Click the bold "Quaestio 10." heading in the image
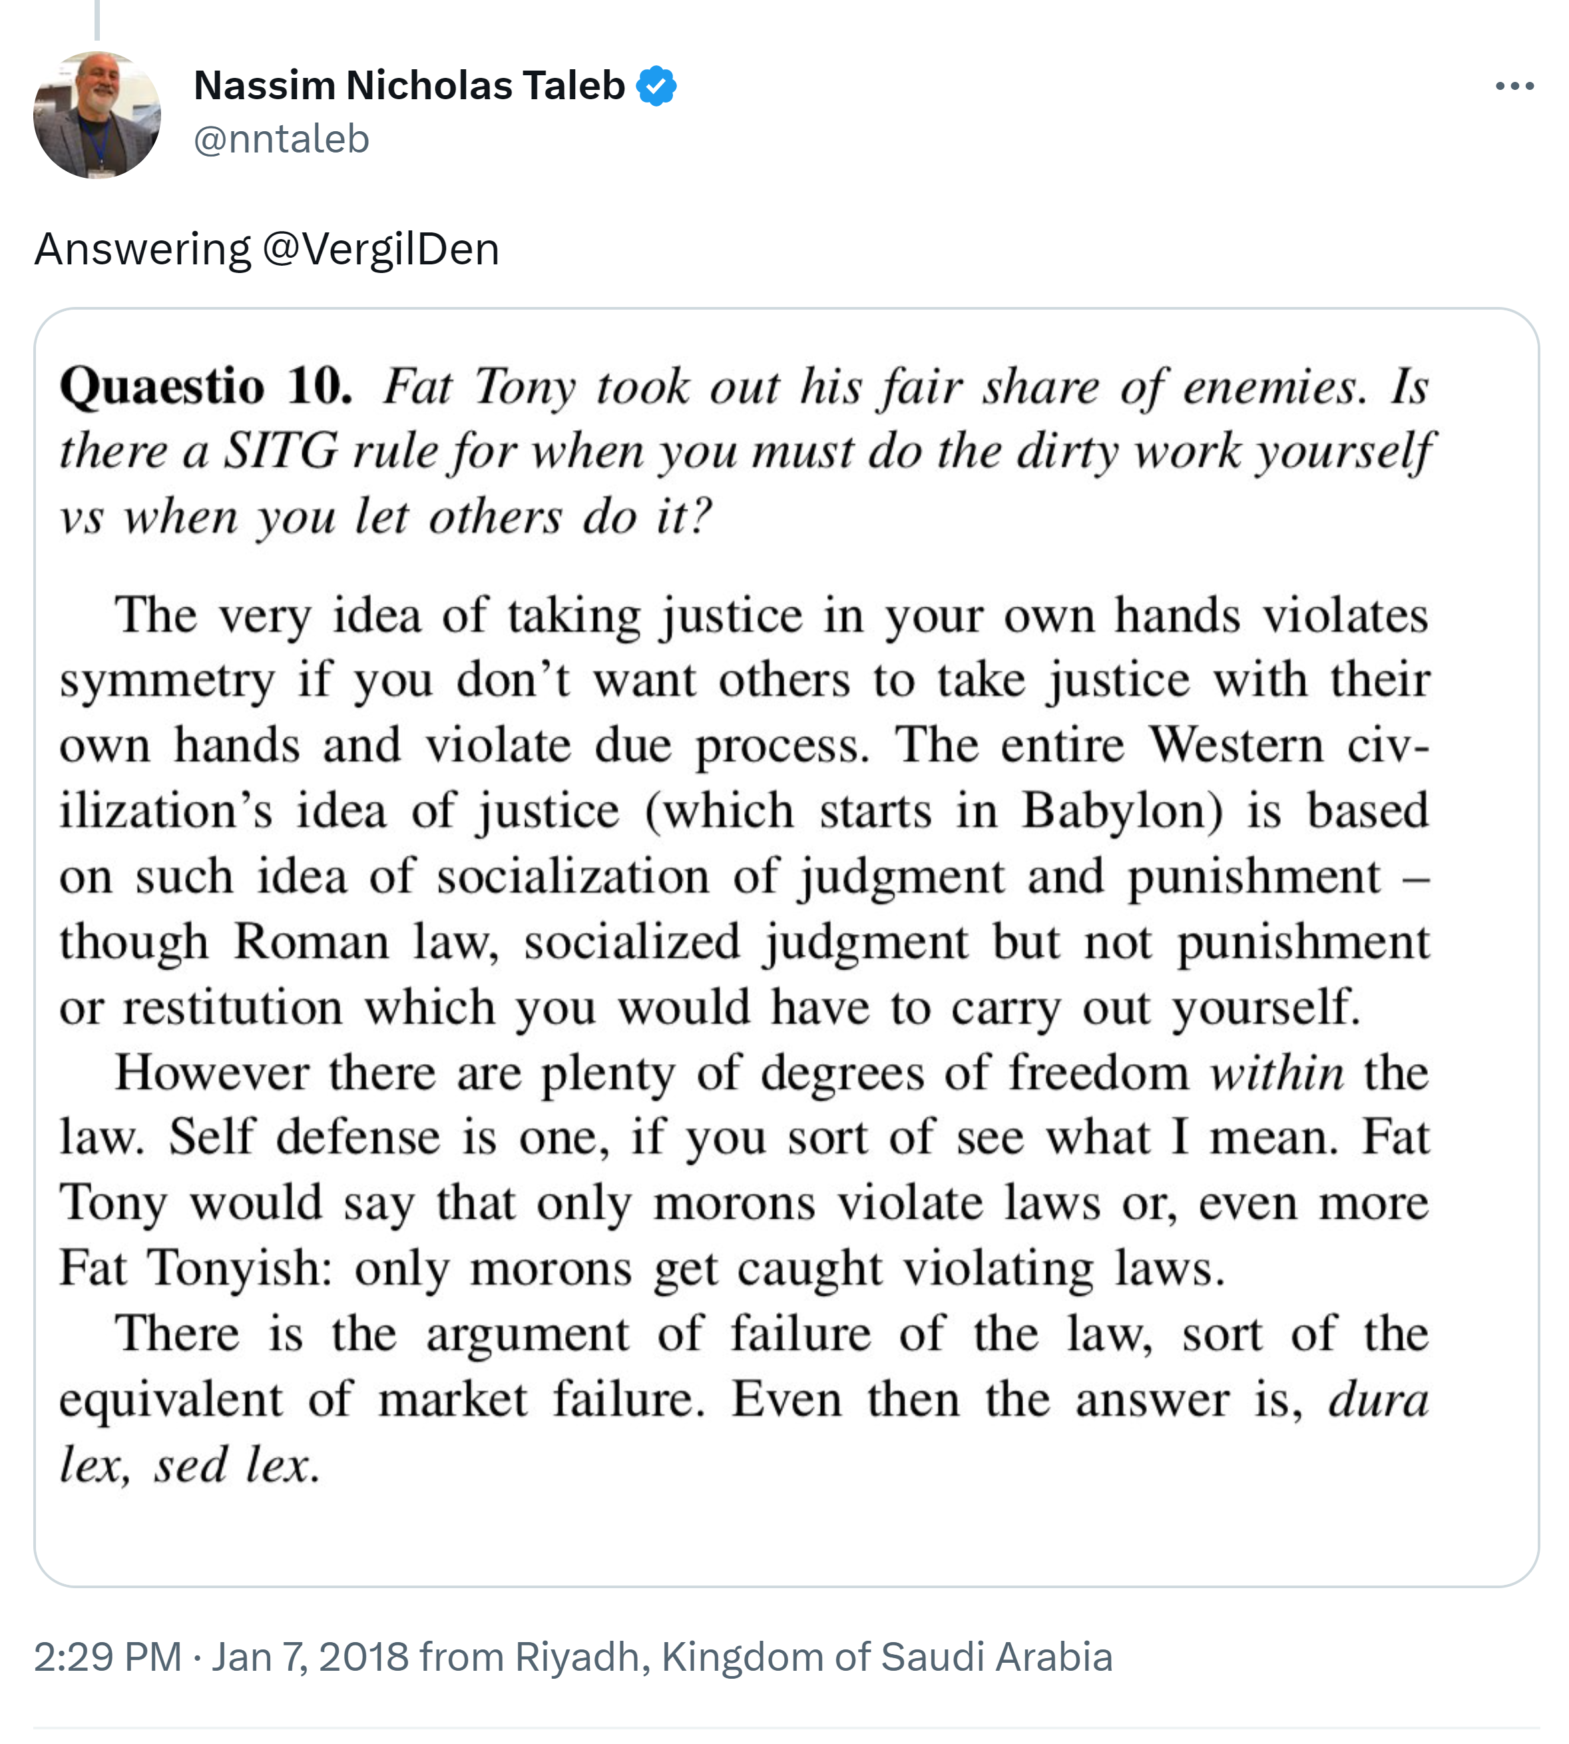The height and width of the screenshot is (1744, 1569). 206,386
